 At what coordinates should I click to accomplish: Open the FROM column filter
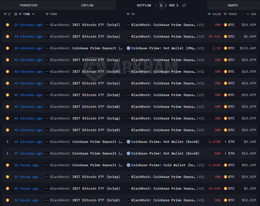[47, 14]
